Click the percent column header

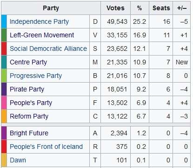[x=140, y=8]
